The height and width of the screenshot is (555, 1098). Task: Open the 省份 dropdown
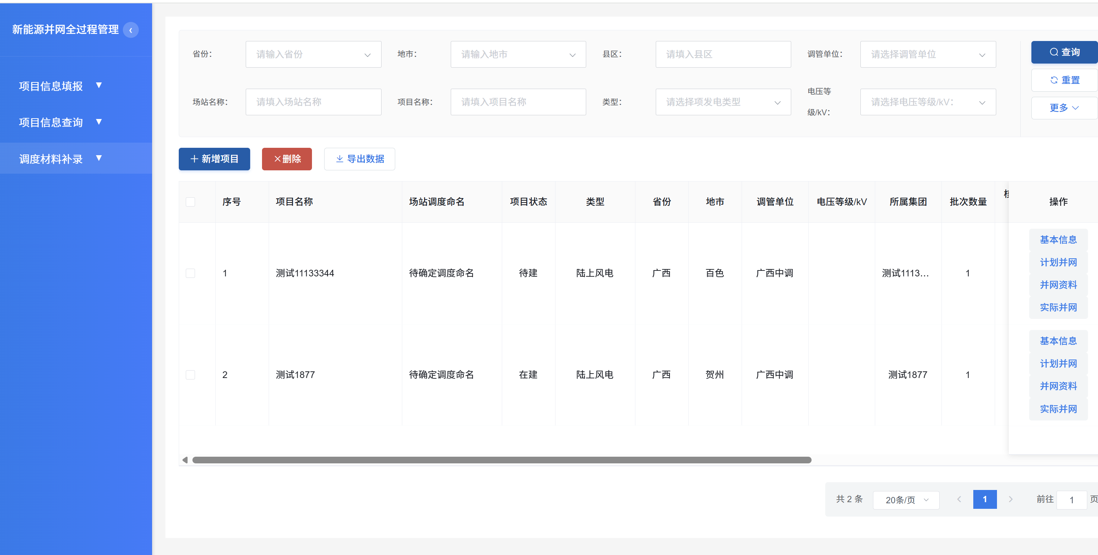click(x=313, y=54)
